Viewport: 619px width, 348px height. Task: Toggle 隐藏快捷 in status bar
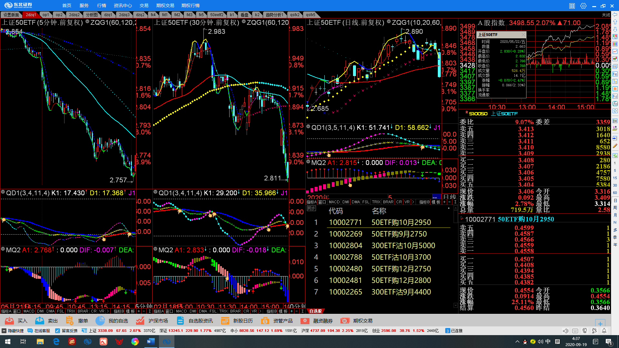(13, 331)
